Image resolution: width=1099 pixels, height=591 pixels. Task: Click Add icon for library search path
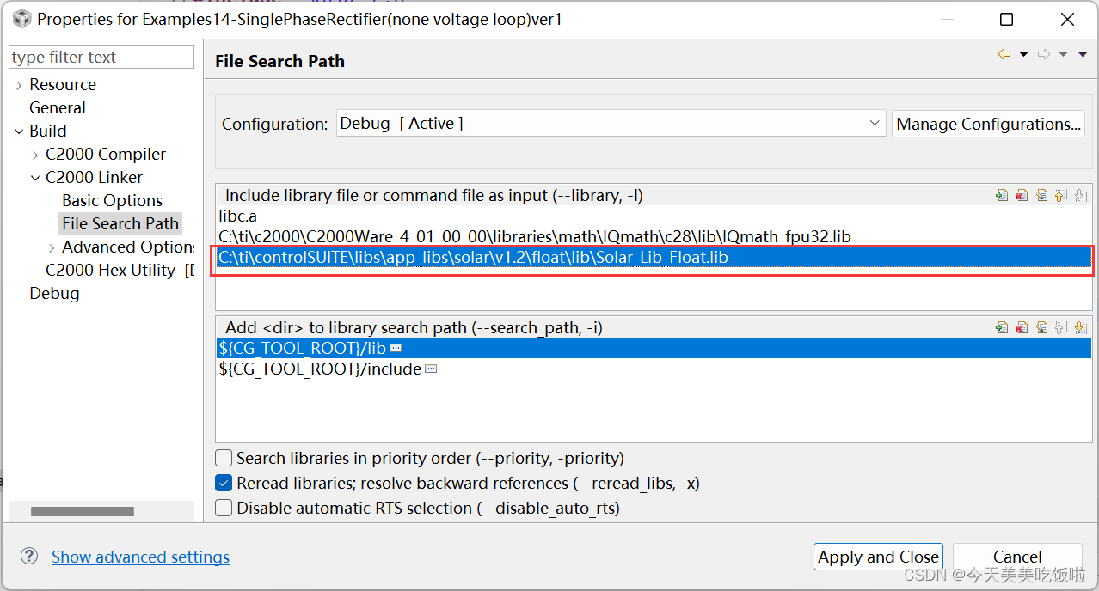coord(1002,327)
